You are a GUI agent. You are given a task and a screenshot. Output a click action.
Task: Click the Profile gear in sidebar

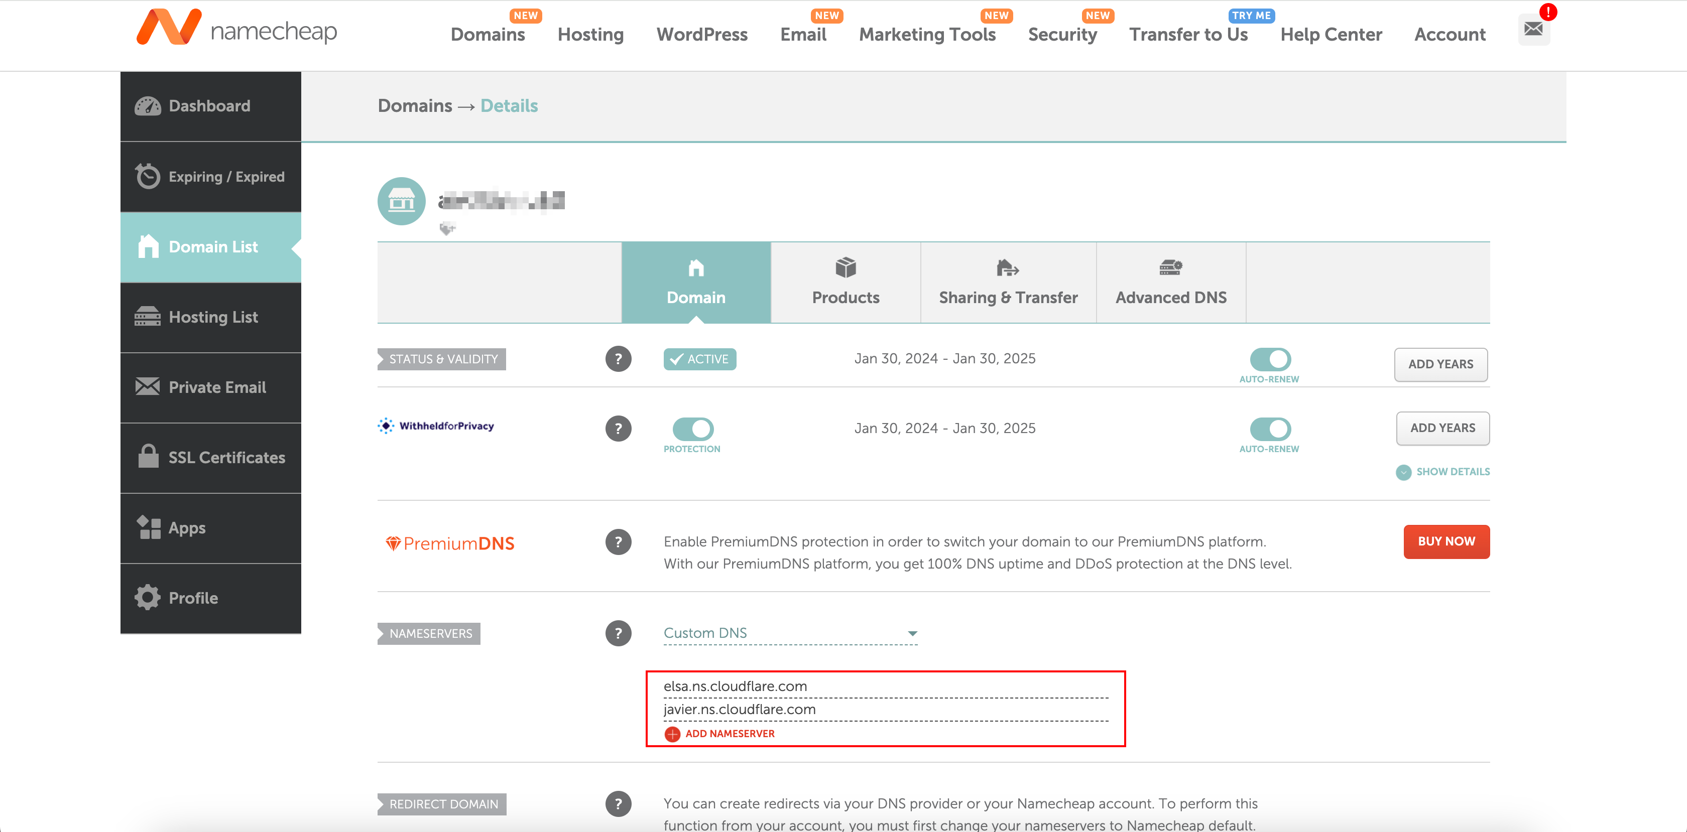click(x=147, y=598)
